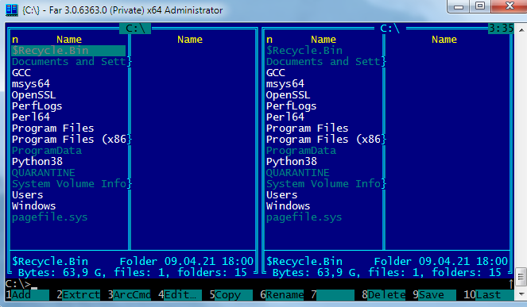This screenshot has height=307, width=527.
Task: Click the 1 Add function key
Action: [27, 295]
